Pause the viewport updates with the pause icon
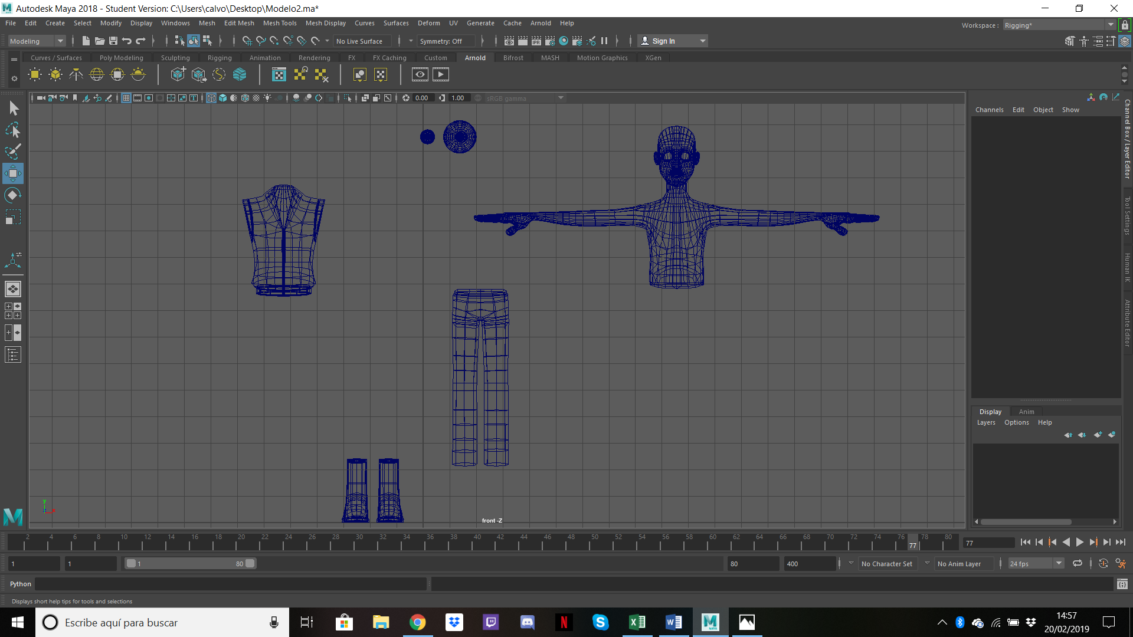Image resolution: width=1133 pixels, height=637 pixels. (605, 41)
